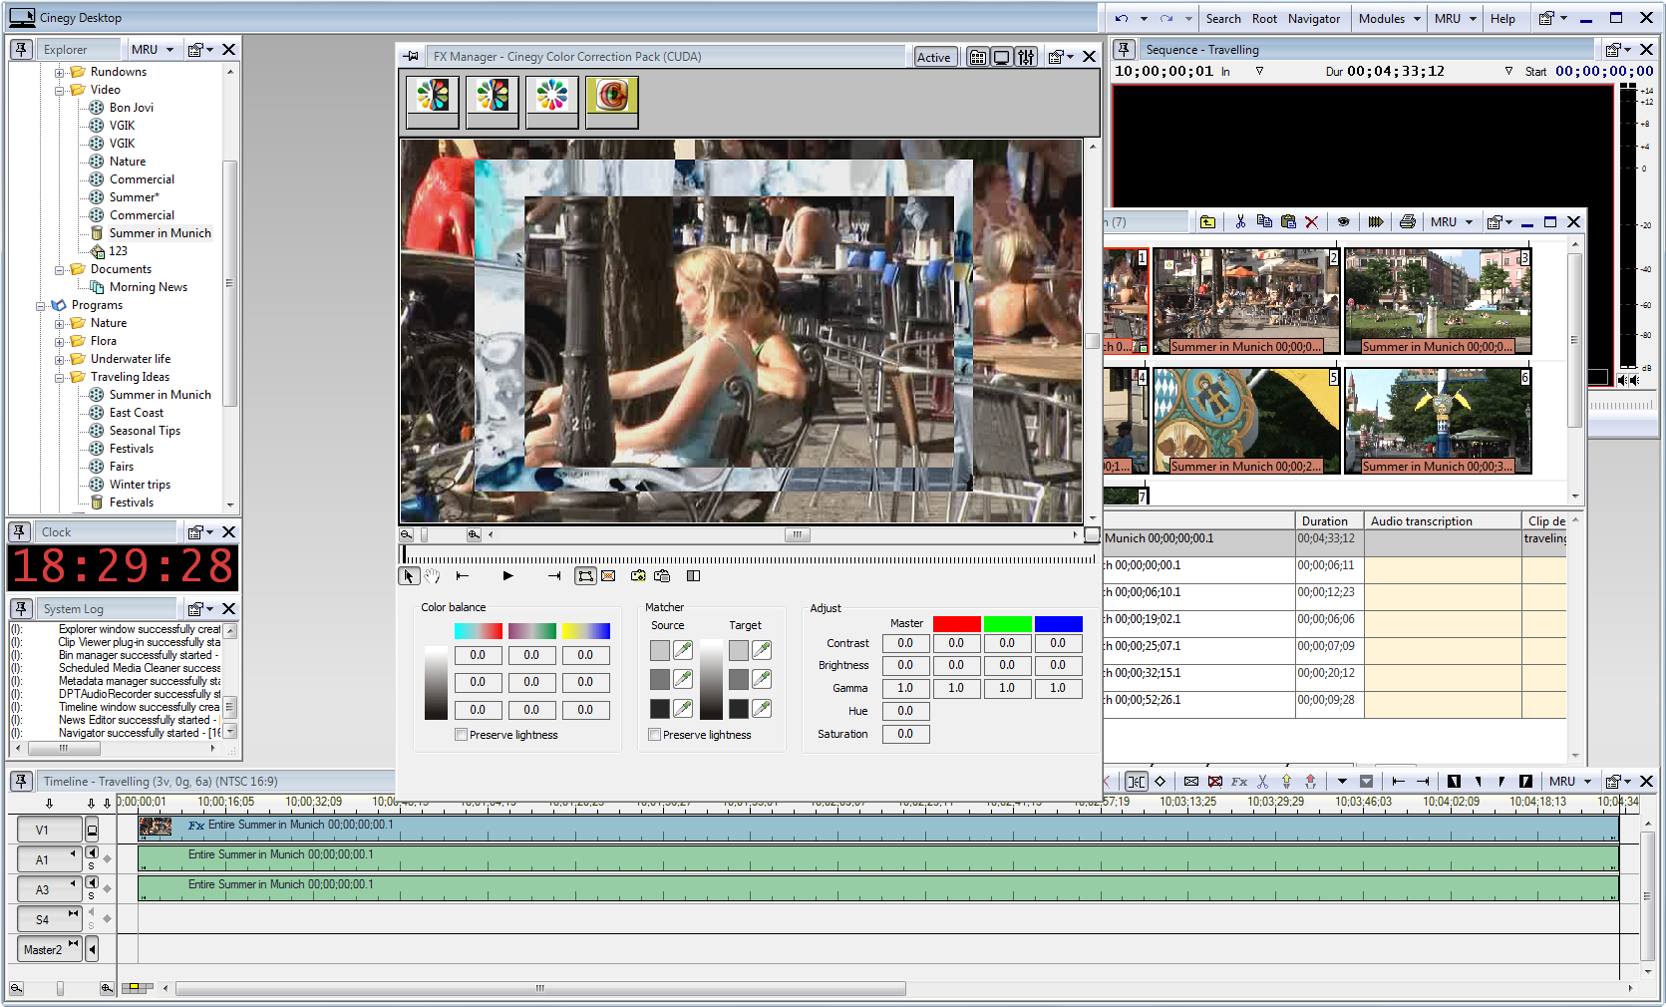Toggle the V1 track lock icon

(93, 830)
